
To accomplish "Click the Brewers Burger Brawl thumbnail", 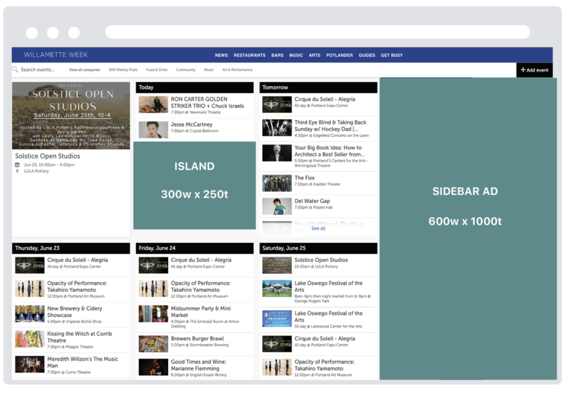I will click(153, 344).
